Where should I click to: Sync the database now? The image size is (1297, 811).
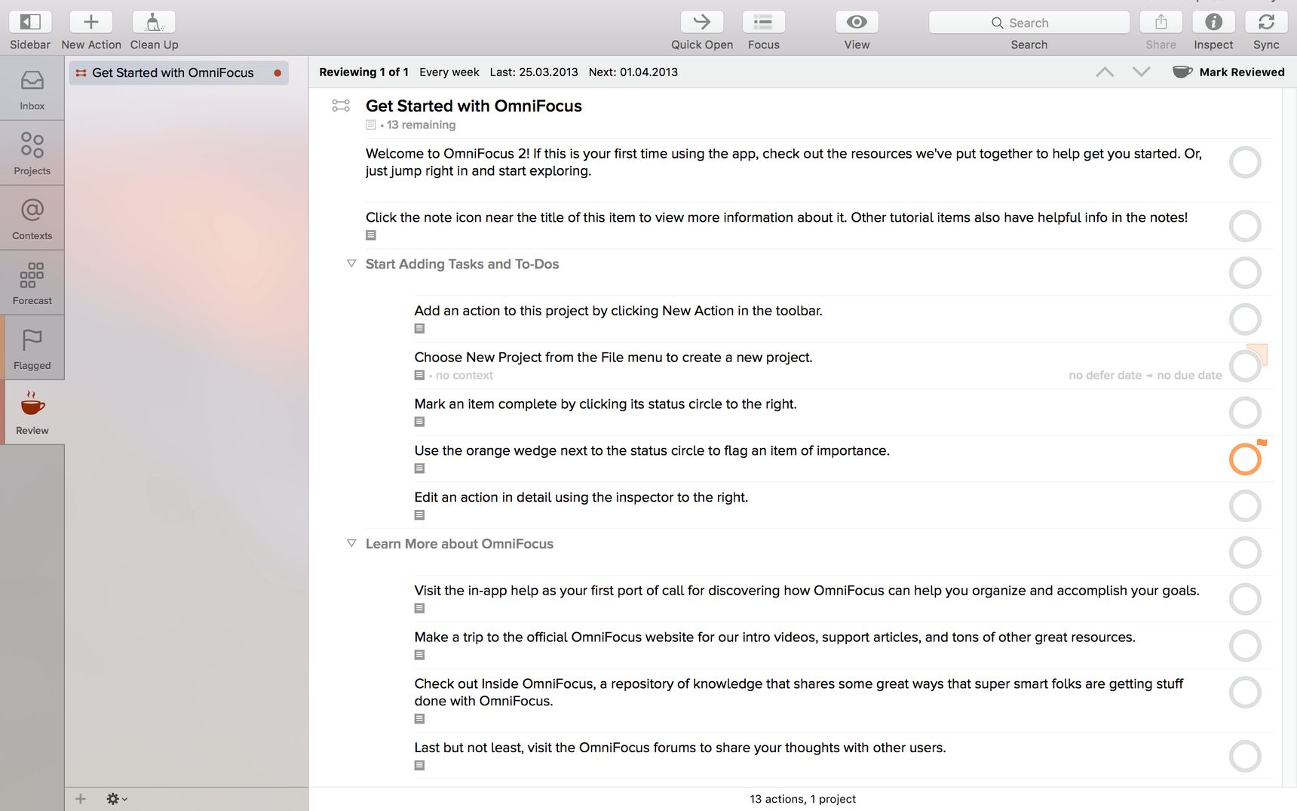1266,22
